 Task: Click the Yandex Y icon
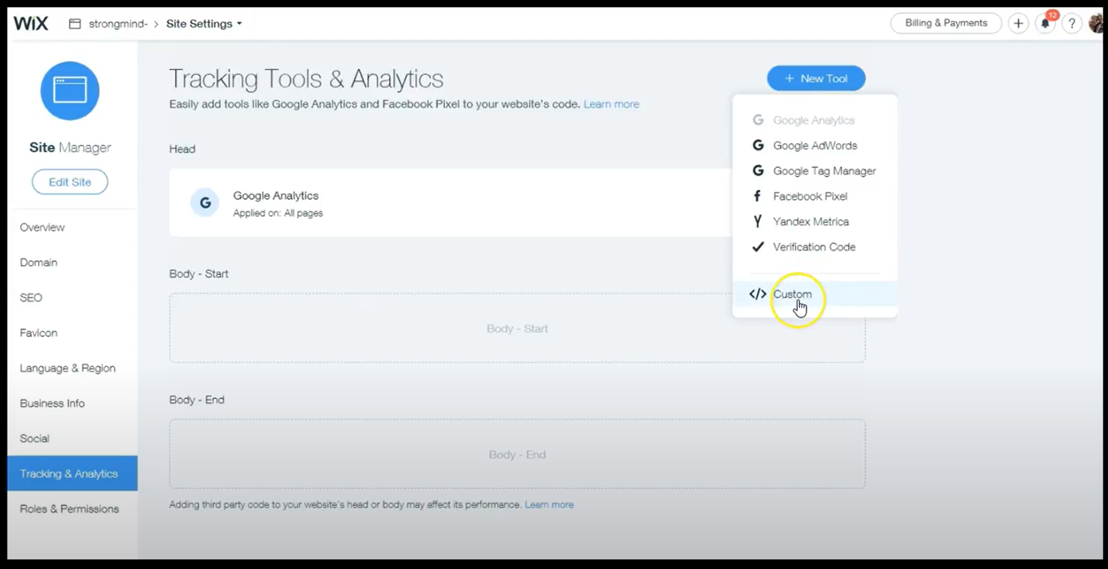(757, 221)
